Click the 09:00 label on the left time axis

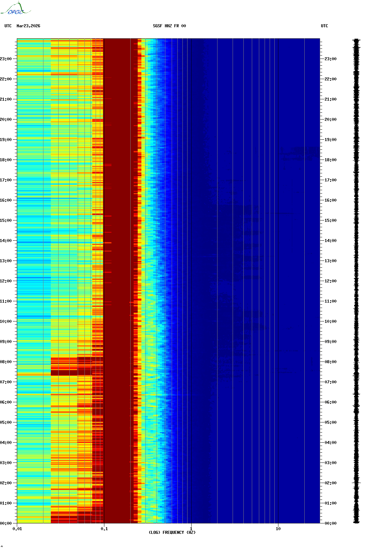click(6, 342)
